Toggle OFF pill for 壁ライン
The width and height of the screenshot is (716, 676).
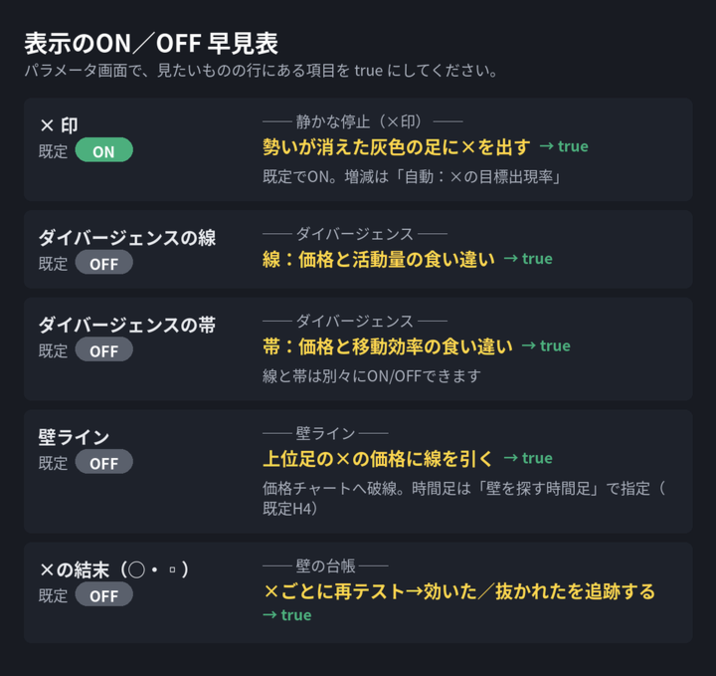(x=104, y=462)
